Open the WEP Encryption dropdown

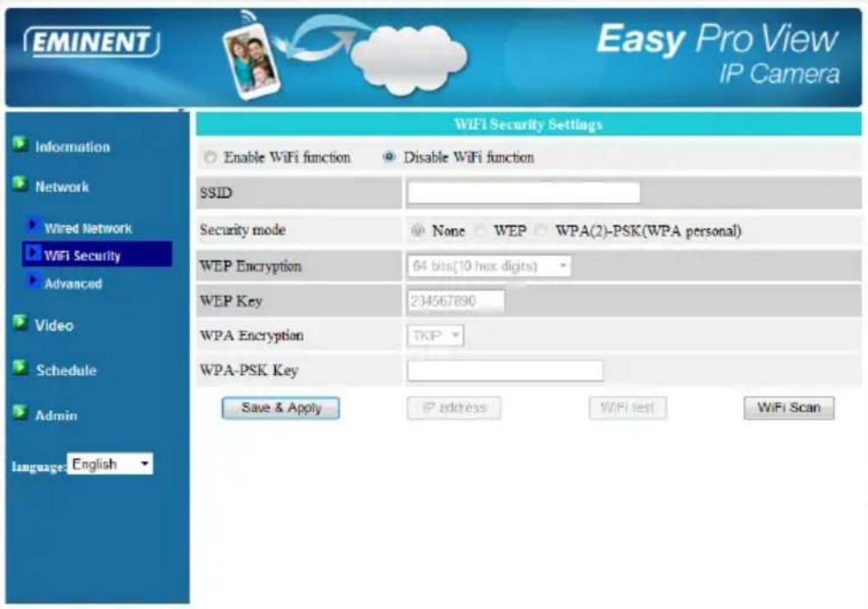pyautogui.click(x=489, y=267)
